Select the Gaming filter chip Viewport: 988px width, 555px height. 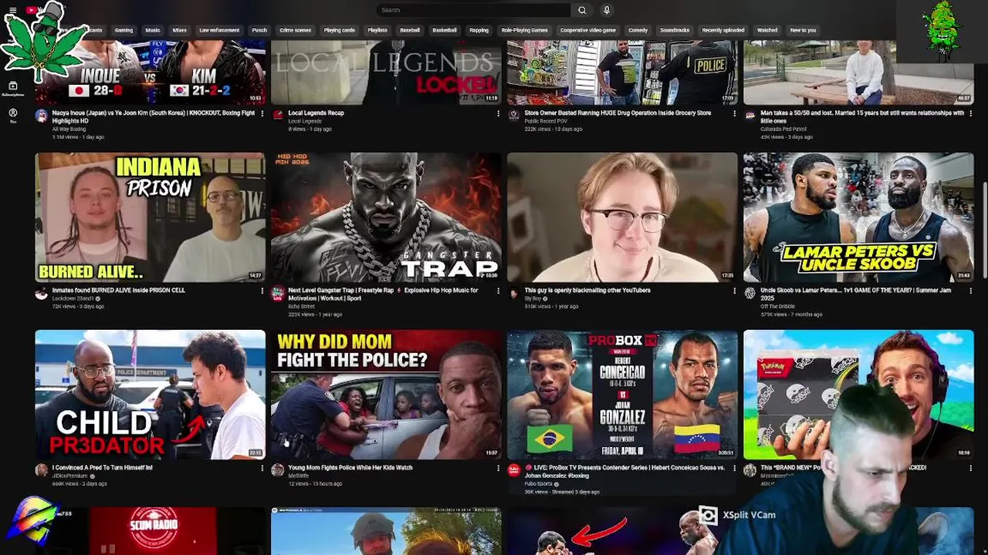pos(123,30)
